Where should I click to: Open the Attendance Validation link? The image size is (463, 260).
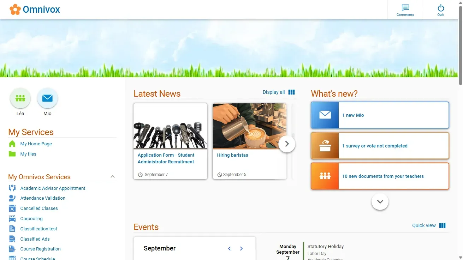43,198
